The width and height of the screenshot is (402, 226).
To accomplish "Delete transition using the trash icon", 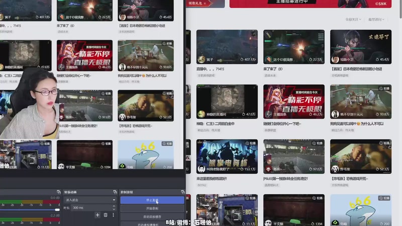I will (x=106, y=215).
